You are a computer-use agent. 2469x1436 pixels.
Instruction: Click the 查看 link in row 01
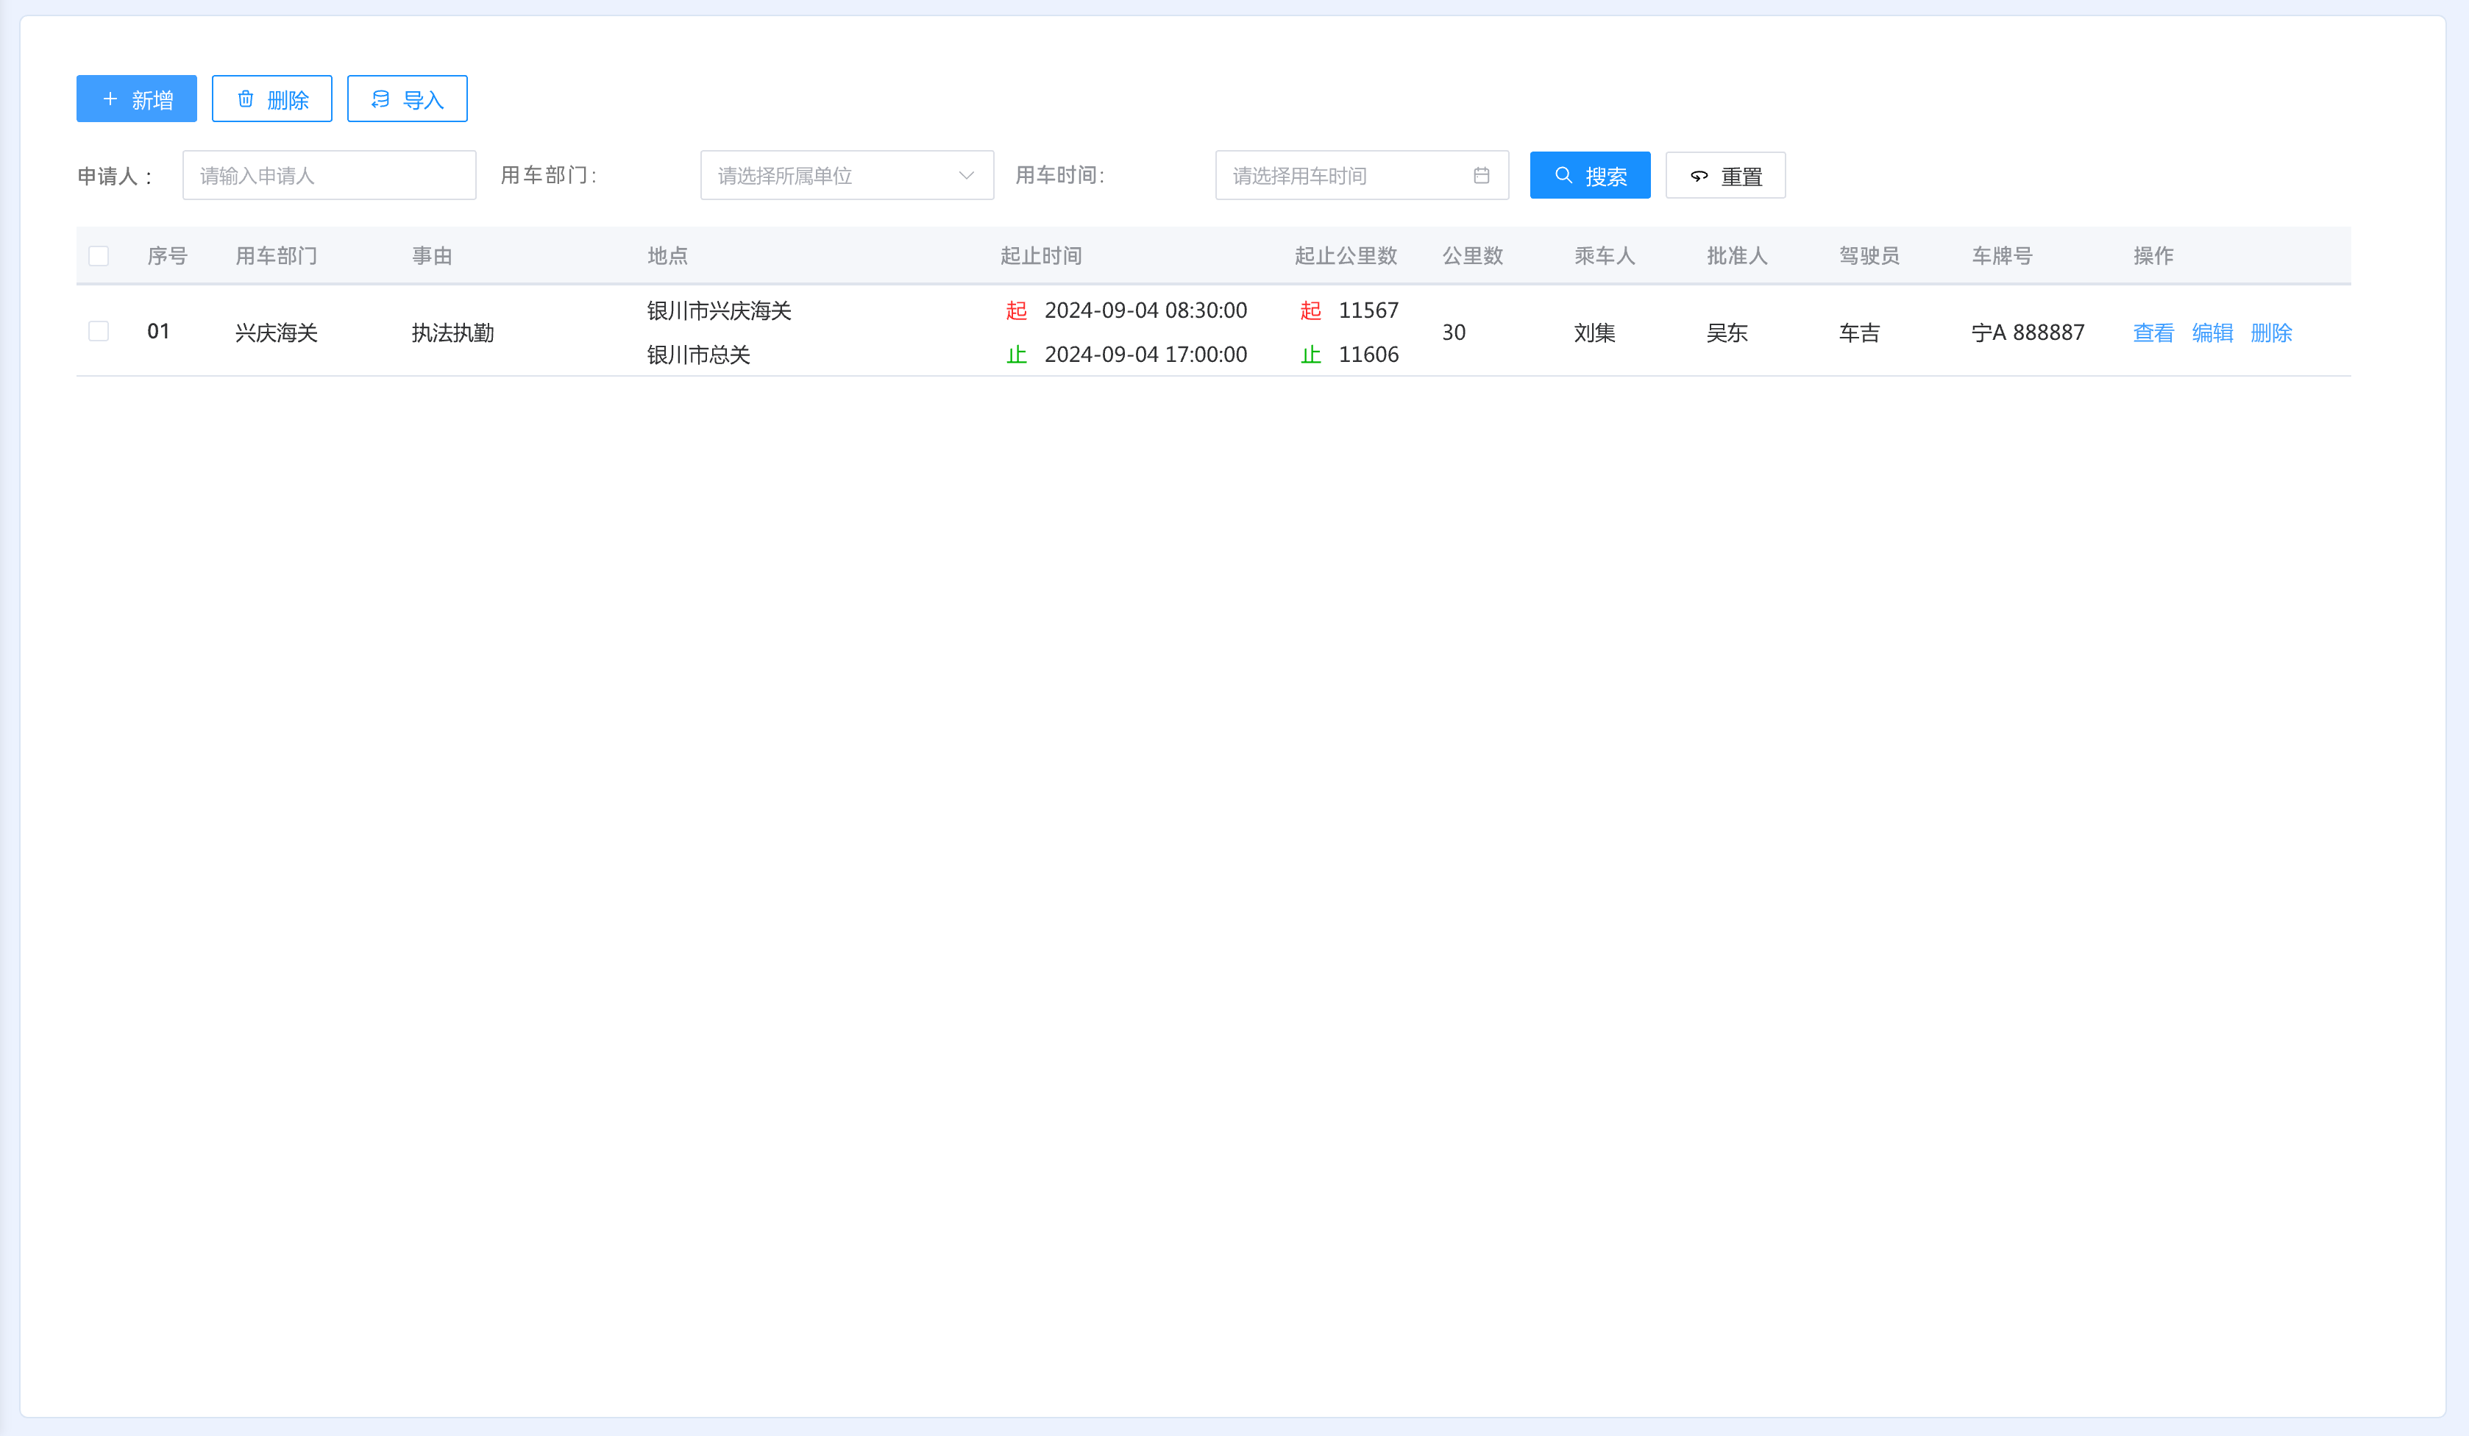[x=2153, y=333]
